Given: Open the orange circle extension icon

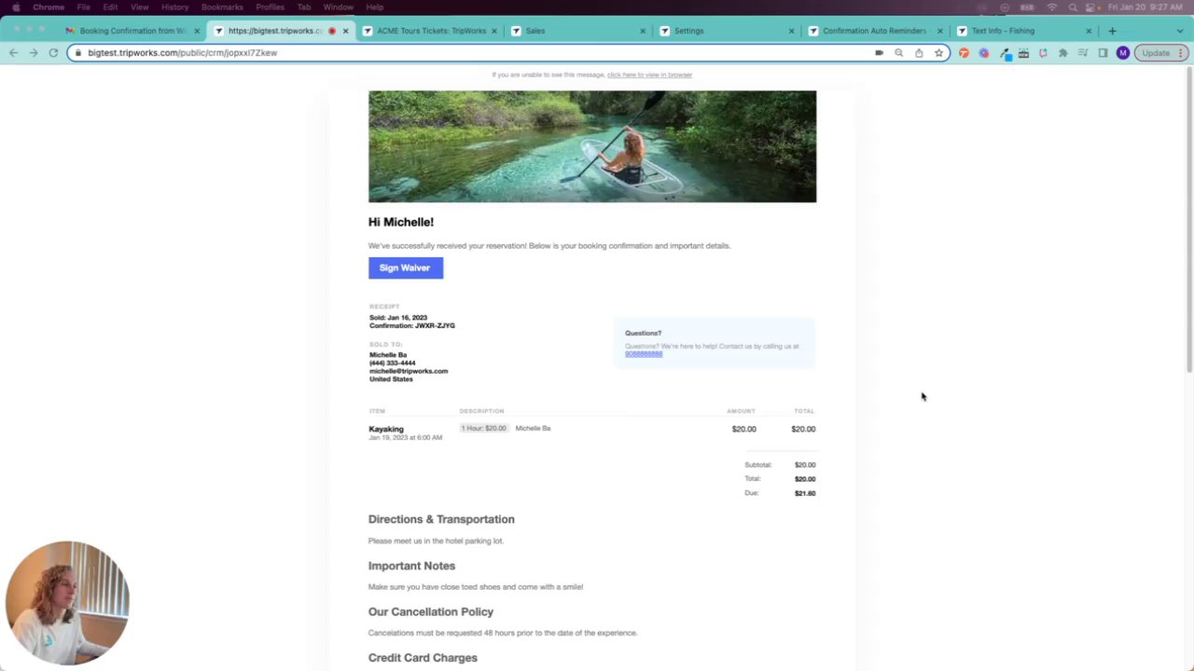Looking at the screenshot, I should pos(964,53).
